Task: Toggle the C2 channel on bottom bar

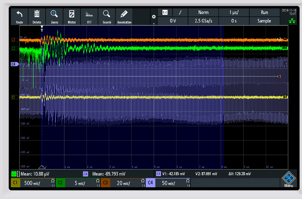Action: point(60,183)
